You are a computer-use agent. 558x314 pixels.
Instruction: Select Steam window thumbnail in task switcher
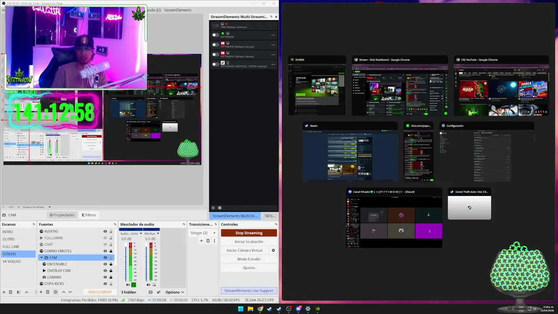(350, 152)
